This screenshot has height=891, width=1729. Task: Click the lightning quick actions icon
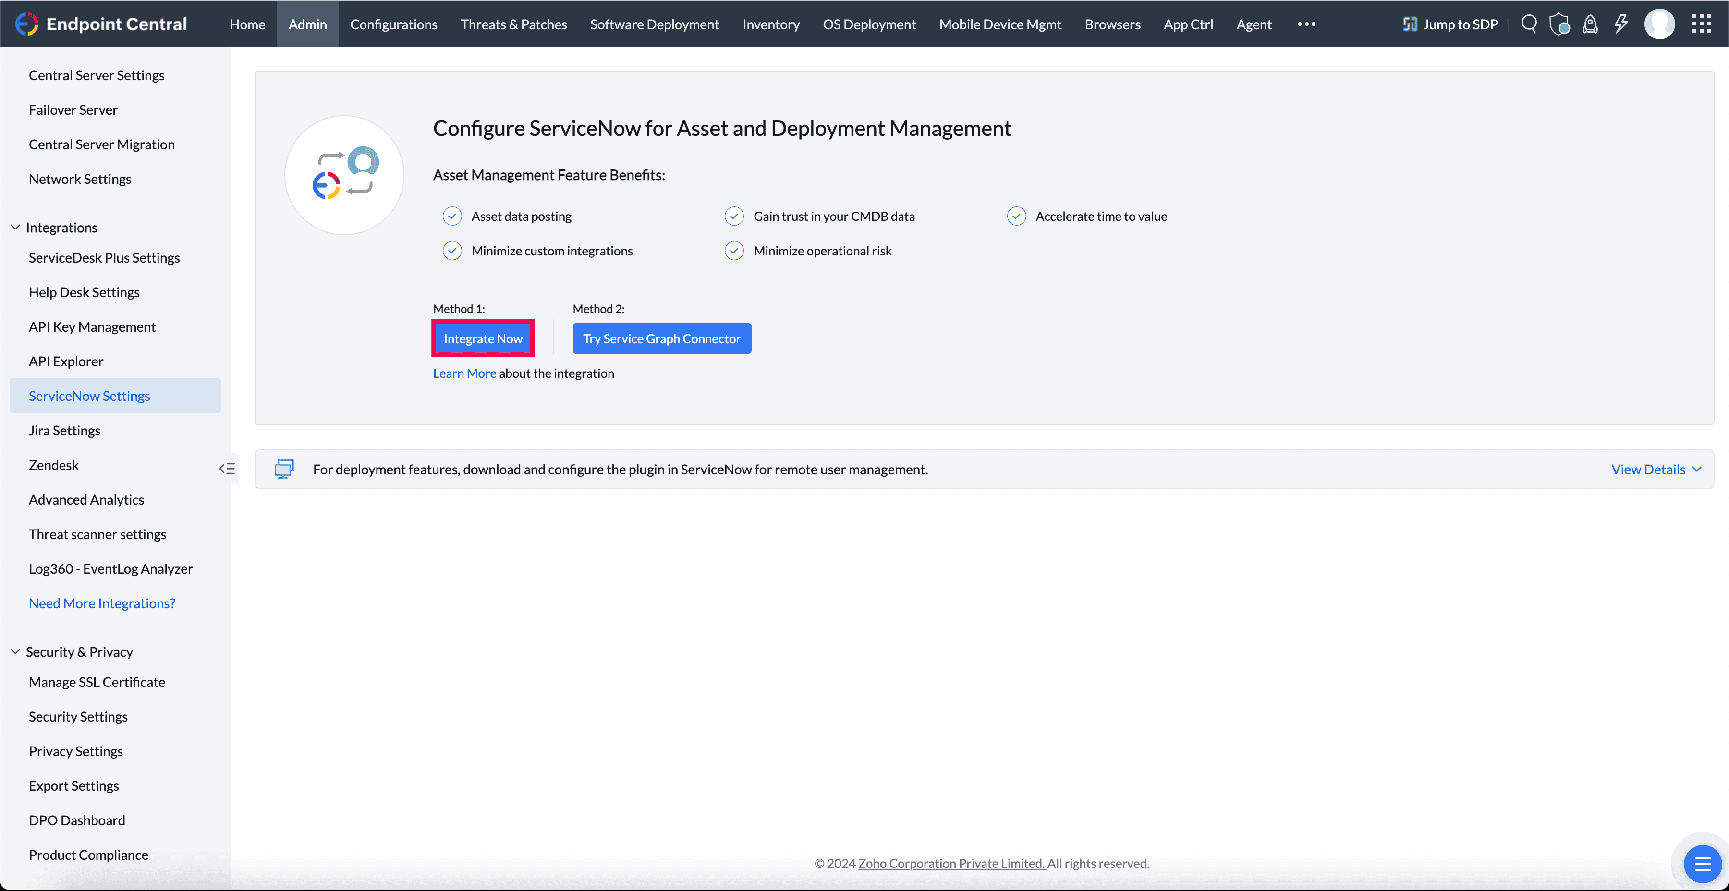[x=1621, y=24]
